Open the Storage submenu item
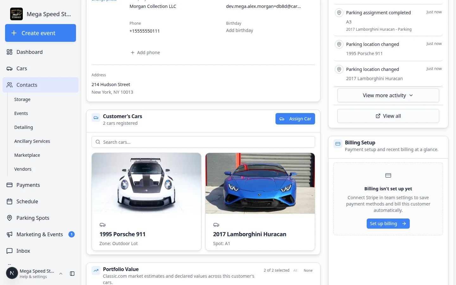 22,99
